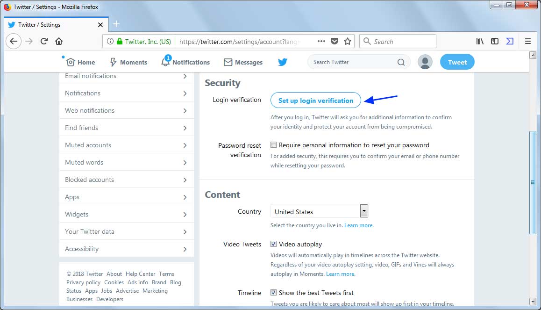541x310 pixels.
Task: Click the Twitter bird logo in navbar
Action: [x=283, y=62]
